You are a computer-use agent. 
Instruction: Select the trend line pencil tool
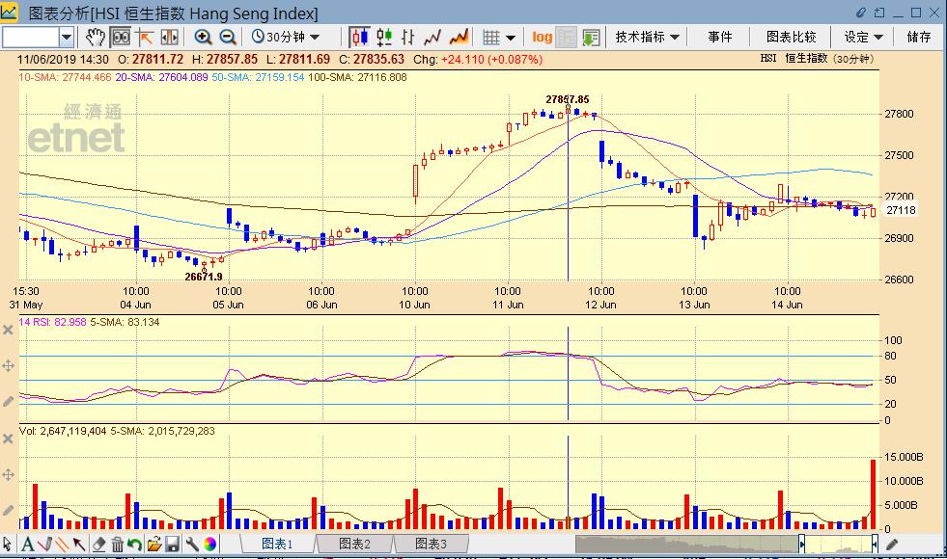(x=44, y=544)
